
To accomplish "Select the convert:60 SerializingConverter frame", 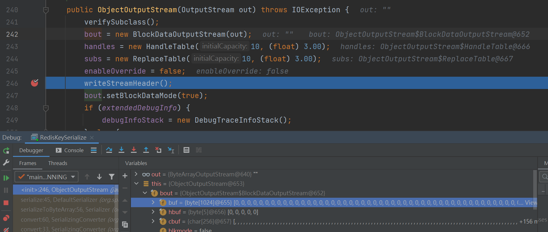I will 66,219.
